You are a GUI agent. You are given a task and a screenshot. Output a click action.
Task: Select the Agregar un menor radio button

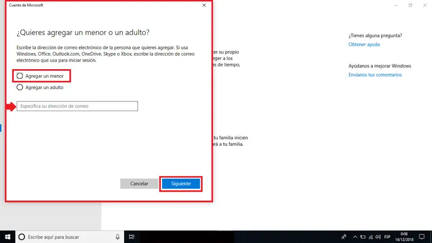(19, 76)
